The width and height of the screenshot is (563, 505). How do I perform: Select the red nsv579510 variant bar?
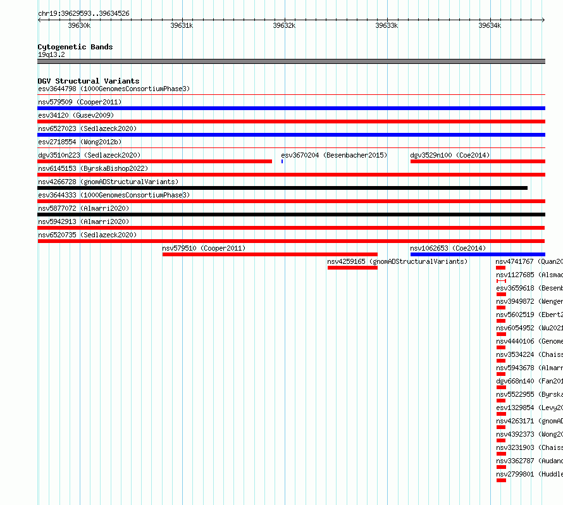[x=270, y=254]
